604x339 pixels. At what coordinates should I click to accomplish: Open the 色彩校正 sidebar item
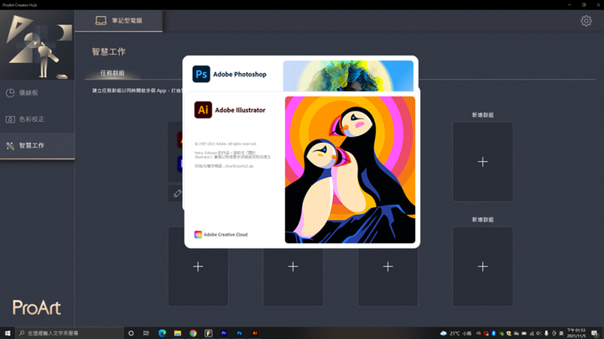pos(38,119)
